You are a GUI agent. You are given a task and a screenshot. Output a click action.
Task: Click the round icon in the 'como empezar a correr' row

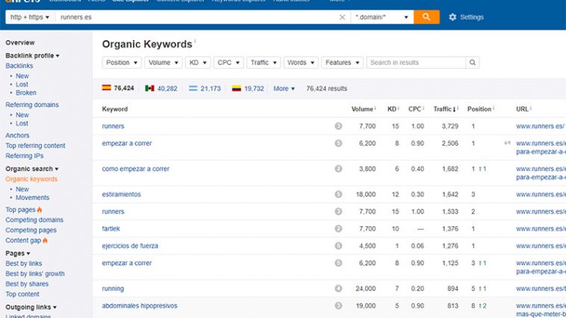(338, 169)
